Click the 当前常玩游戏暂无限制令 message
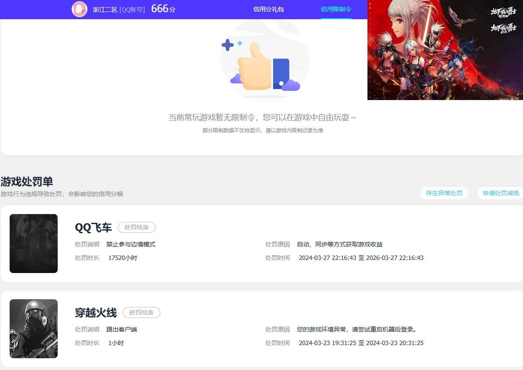 click(x=262, y=118)
